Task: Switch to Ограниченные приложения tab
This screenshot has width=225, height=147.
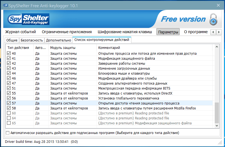Action: 67,32
